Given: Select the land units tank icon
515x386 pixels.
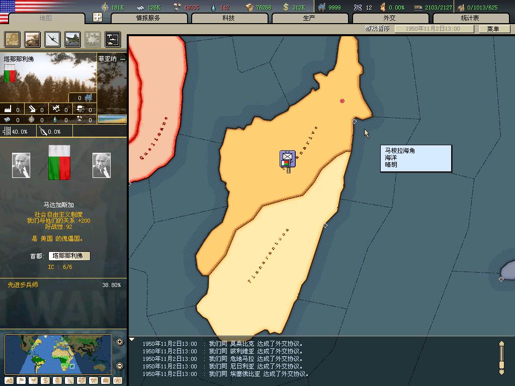Looking at the screenshot, I should pos(32,39).
